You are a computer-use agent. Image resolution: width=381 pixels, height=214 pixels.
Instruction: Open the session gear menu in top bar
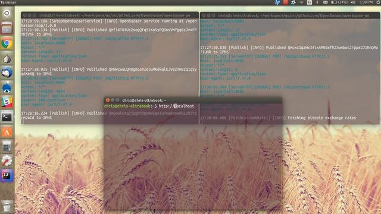378,2
